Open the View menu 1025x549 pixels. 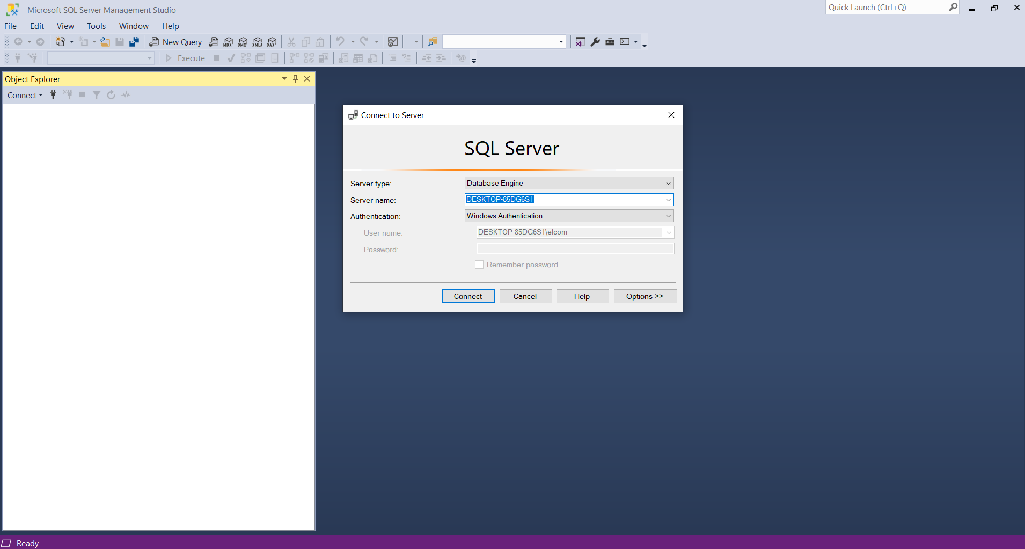[65, 26]
